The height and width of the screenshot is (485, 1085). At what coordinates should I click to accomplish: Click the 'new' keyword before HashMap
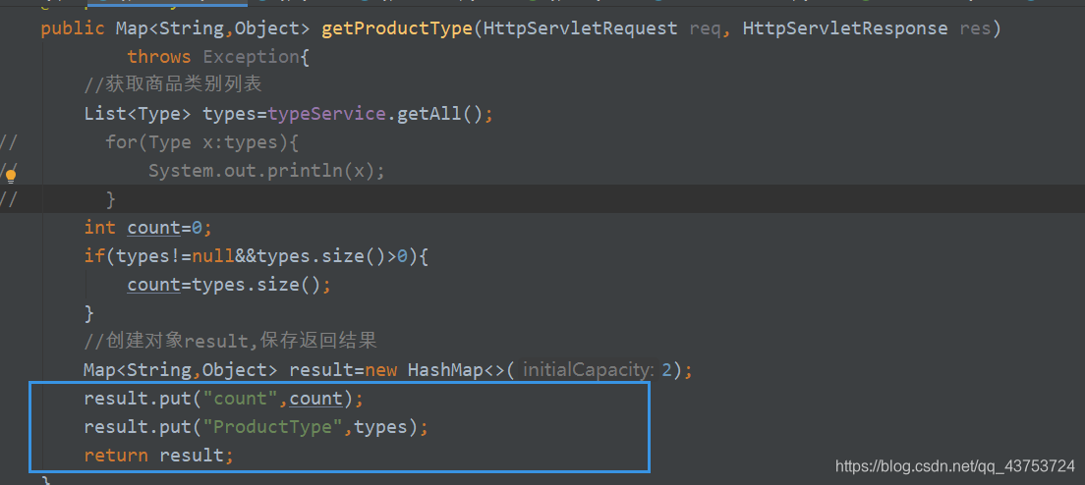pyautogui.click(x=380, y=370)
